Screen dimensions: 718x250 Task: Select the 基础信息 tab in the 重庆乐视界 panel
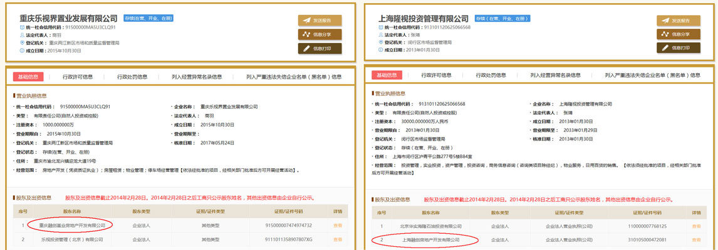[28, 77]
